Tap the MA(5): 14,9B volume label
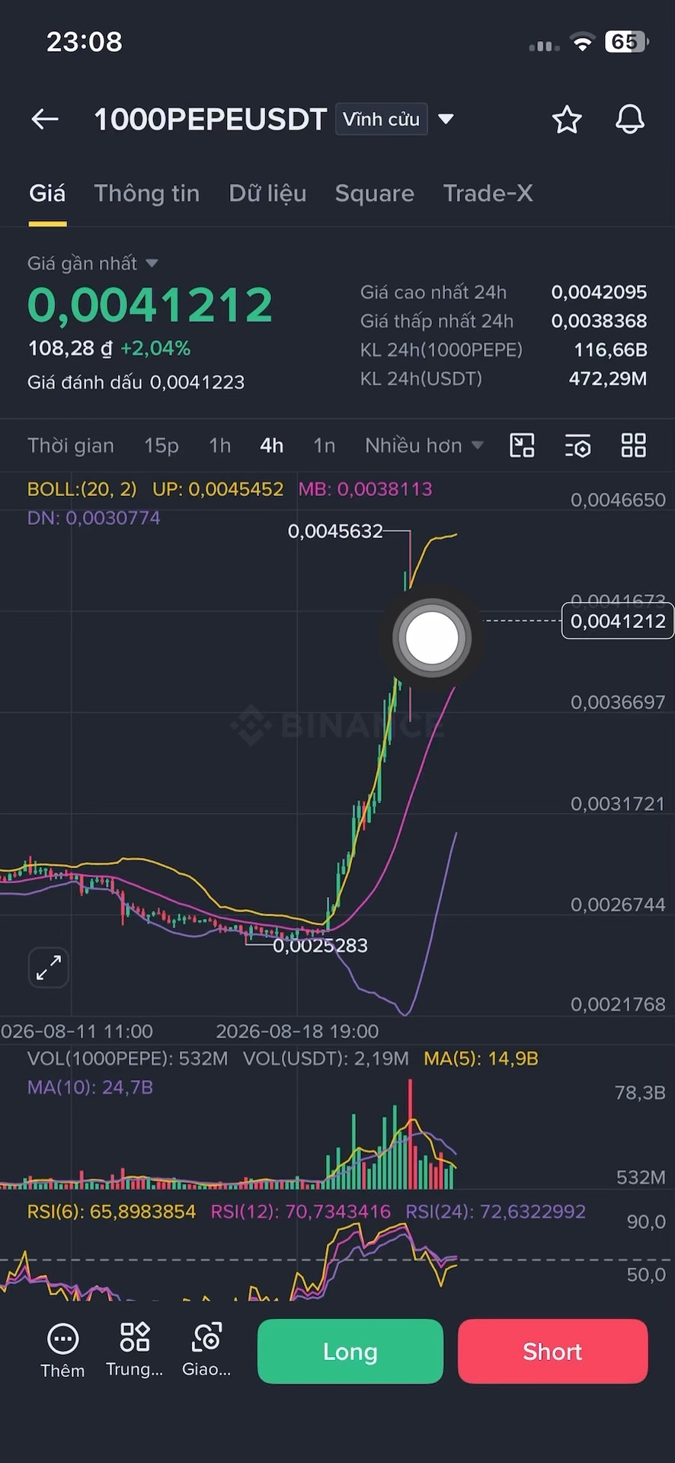 point(481,1058)
